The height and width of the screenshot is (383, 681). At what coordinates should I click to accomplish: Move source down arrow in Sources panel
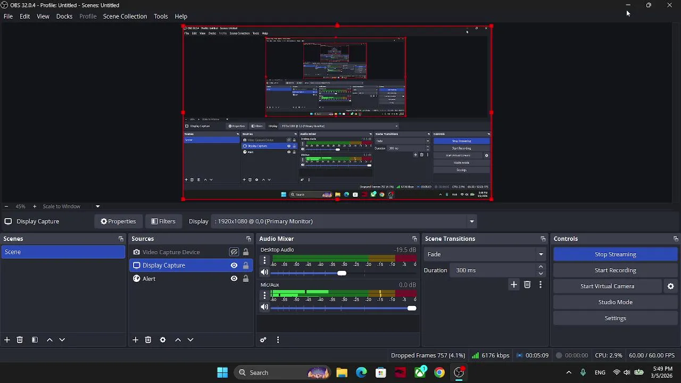tap(190, 340)
